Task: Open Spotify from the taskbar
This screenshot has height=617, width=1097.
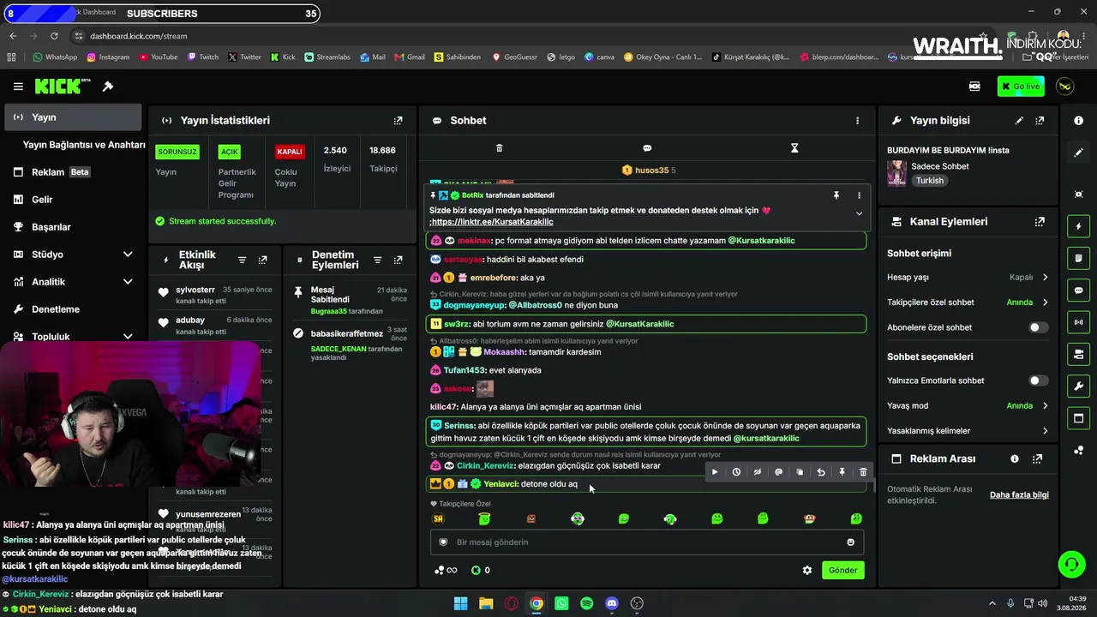Action: coord(586,603)
